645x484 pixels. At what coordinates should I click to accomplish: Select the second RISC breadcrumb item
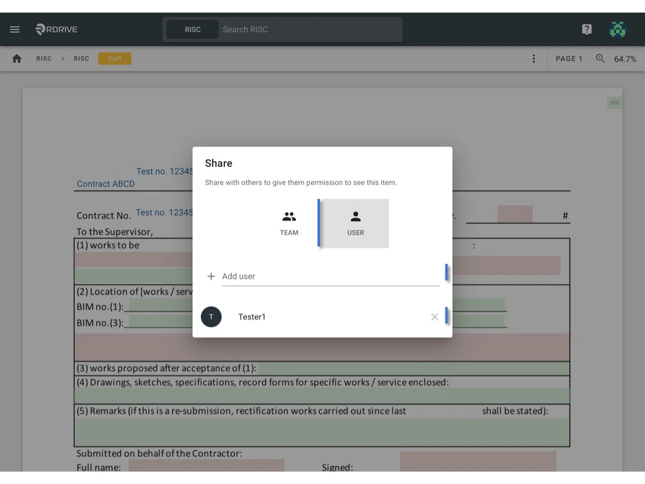(81, 58)
